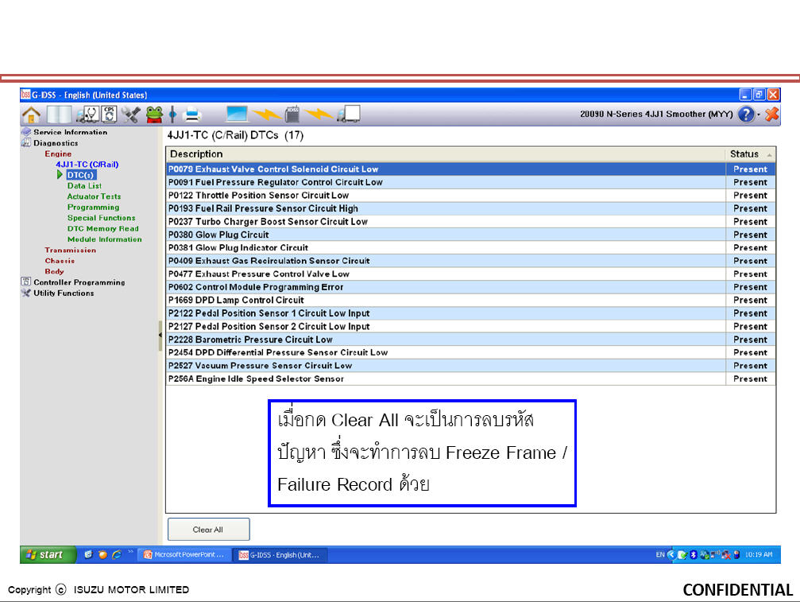The height and width of the screenshot is (602, 800).
Task: Click the blue slider marker toolbar icon
Action: [173, 115]
